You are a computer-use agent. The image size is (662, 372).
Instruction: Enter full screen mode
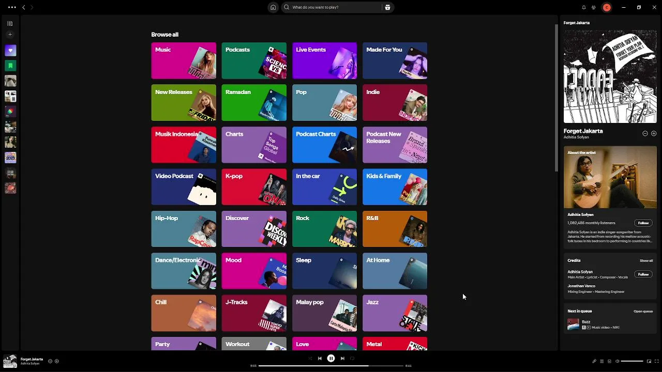click(x=657, y=361)
